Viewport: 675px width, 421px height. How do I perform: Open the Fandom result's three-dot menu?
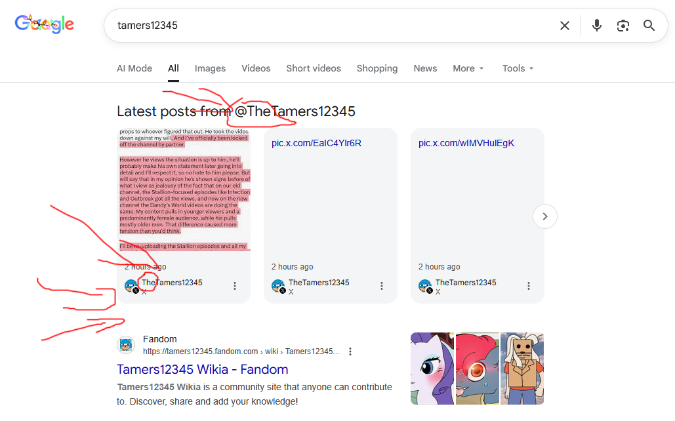pyautogui.click(x=350, y=351)
